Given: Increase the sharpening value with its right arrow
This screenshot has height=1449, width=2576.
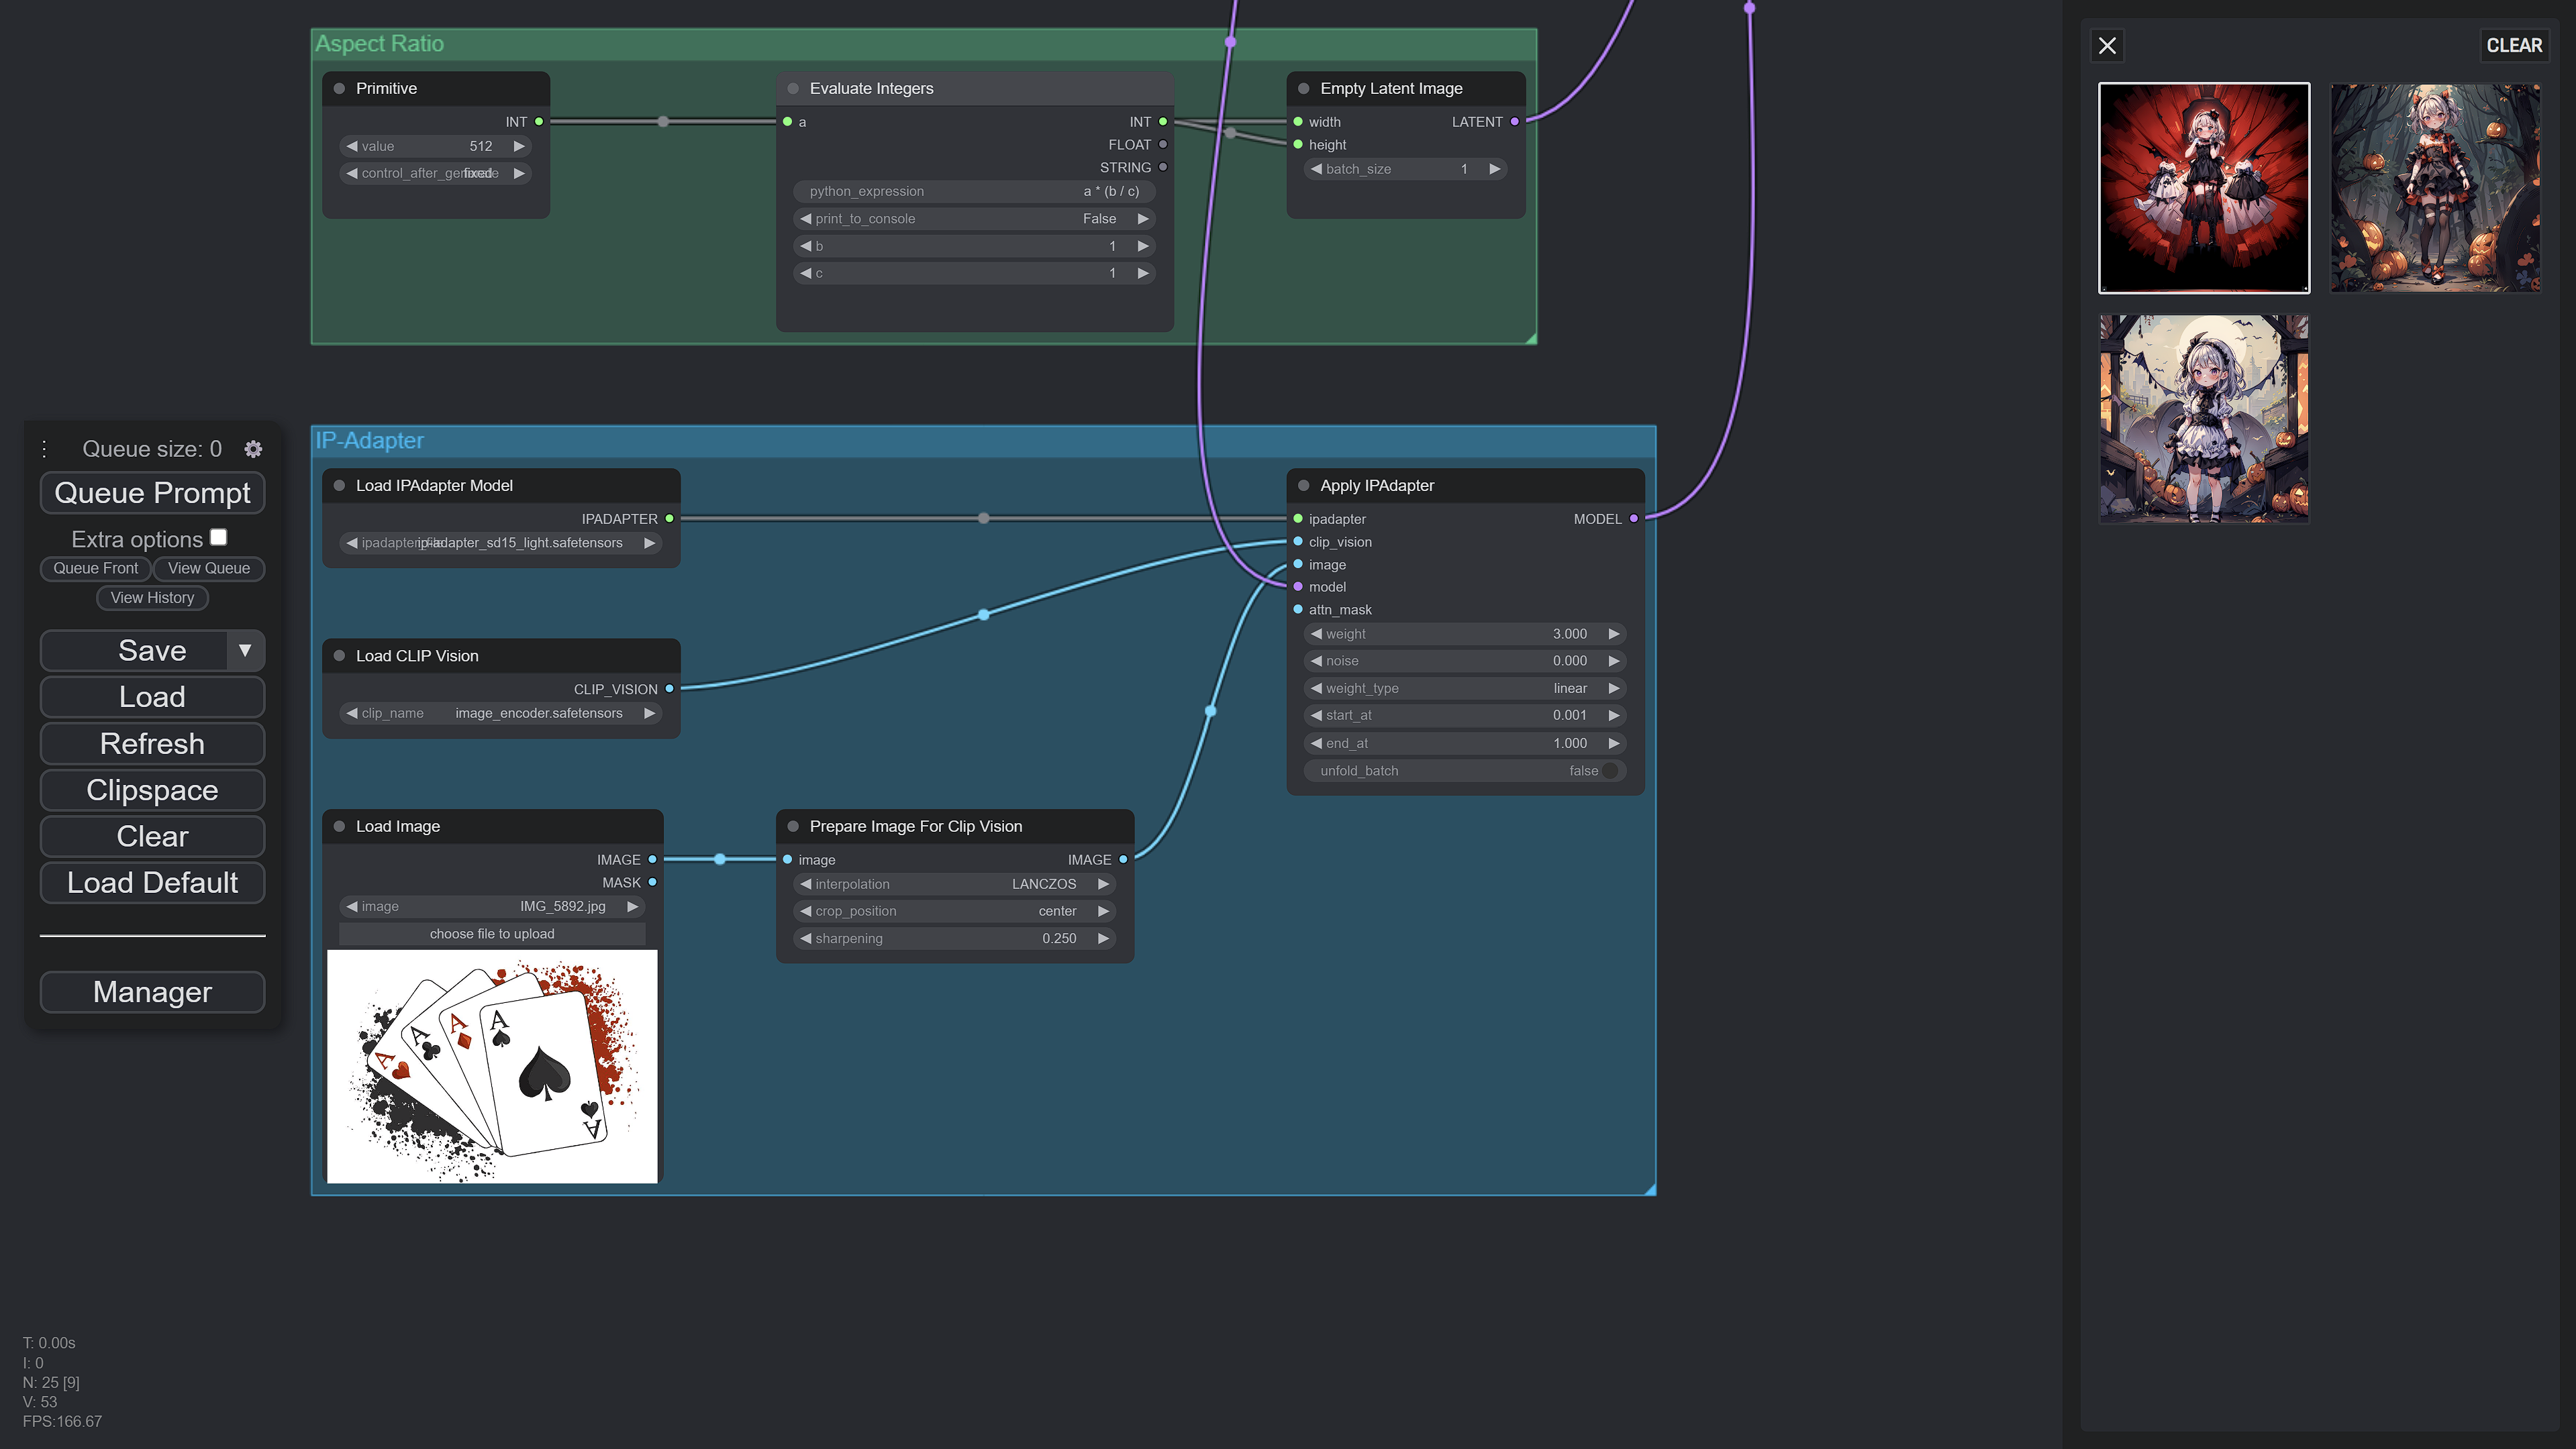Looking at the screenshot, I should (1103, 938).
